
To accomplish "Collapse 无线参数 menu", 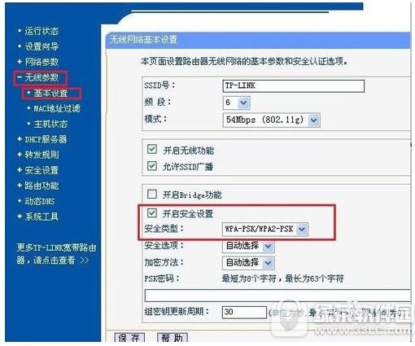I will click(x=41, y=77).
